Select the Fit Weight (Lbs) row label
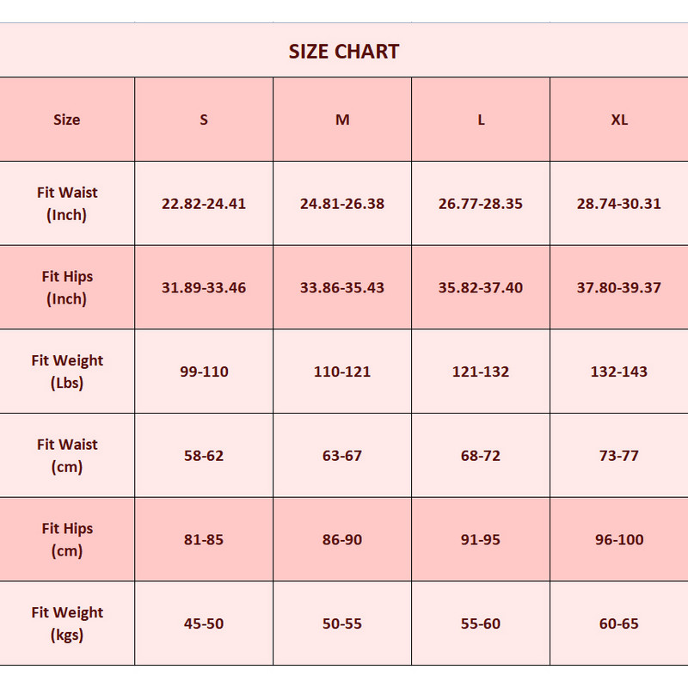688x688 pixels. click(67, 372)
